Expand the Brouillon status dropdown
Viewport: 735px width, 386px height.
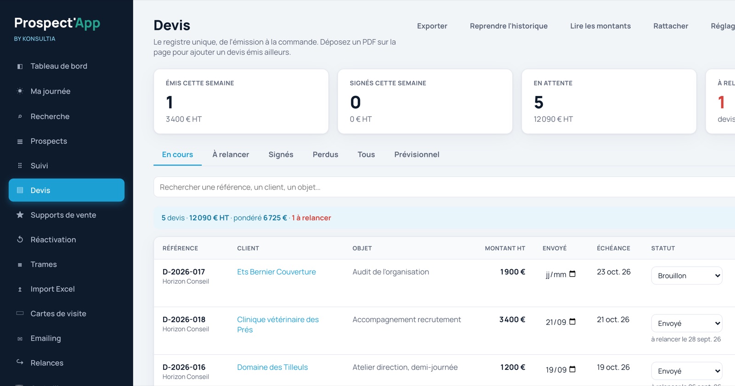(687, 276)
